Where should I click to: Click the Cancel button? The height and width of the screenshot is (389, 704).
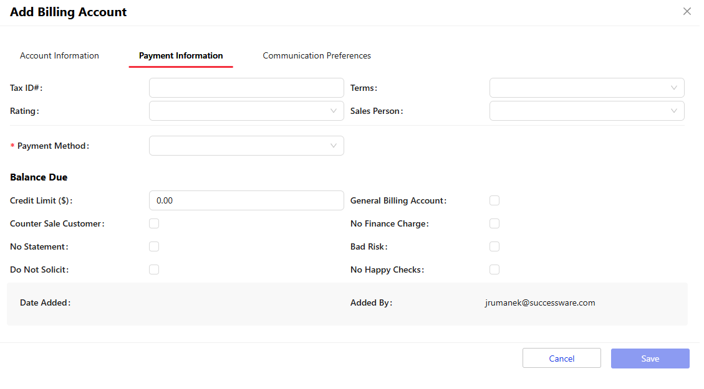561,358
